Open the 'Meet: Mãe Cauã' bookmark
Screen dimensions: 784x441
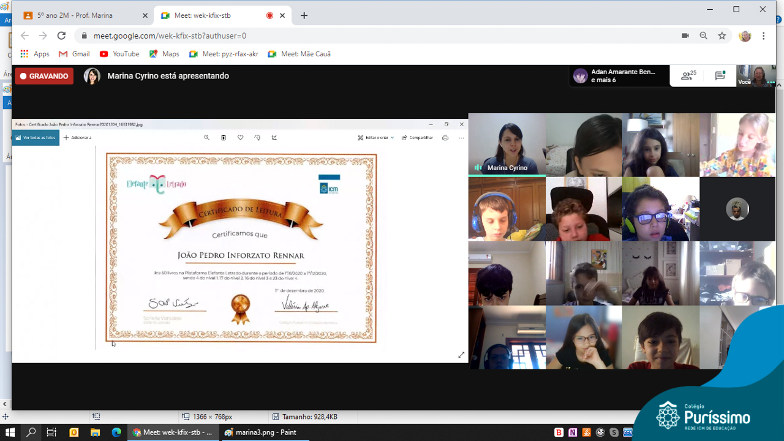point(300,54)
